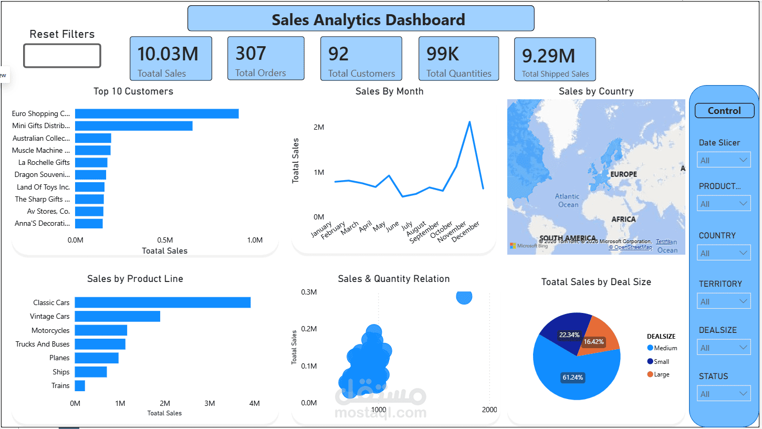Select the Euro Shopping customer bar
Screen dimensions: 762x429
click(157, 113)
